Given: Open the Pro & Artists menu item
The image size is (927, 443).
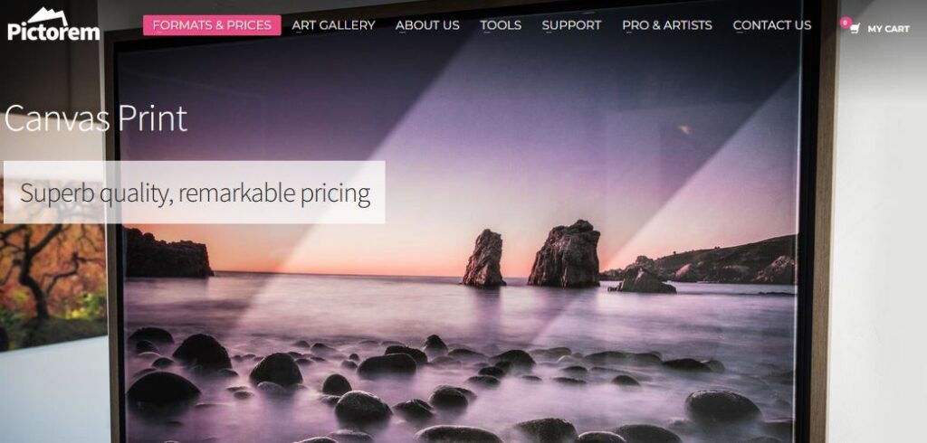Looking at the screenshot, I should point(667,25).
